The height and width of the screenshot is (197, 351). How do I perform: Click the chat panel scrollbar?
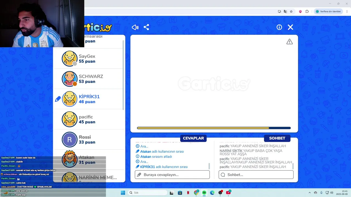tap(293, 166)
